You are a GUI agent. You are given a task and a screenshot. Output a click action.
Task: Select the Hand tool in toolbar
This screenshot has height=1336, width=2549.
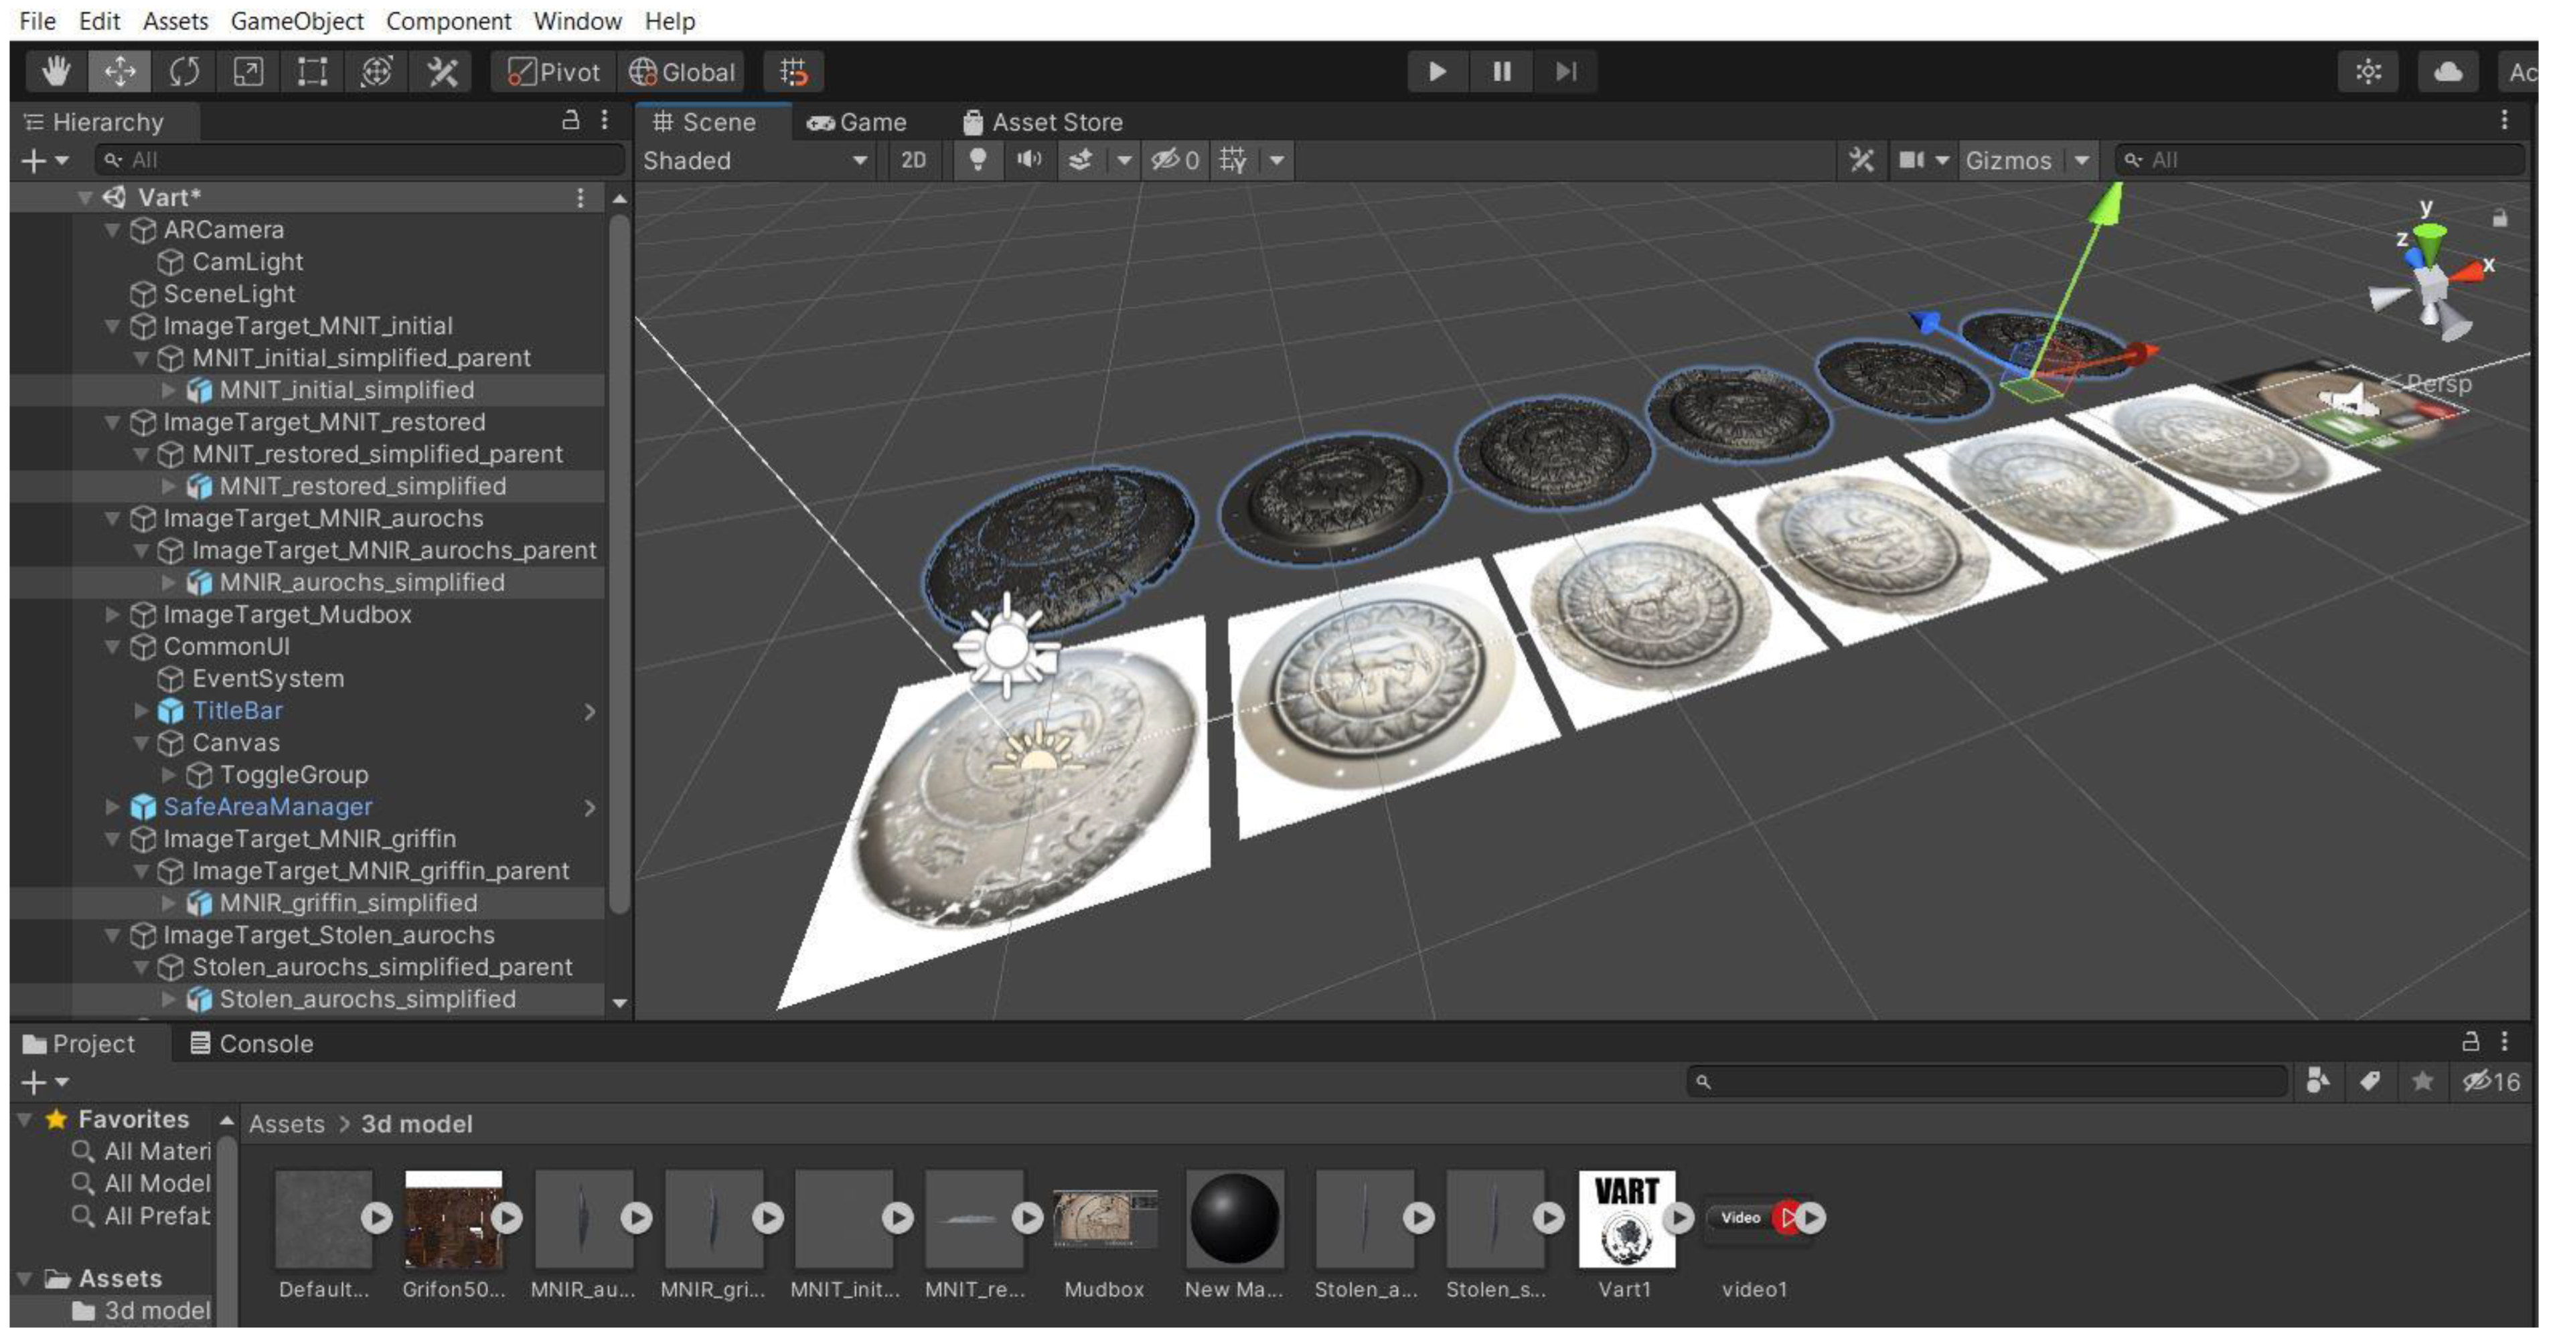(56, 71)
